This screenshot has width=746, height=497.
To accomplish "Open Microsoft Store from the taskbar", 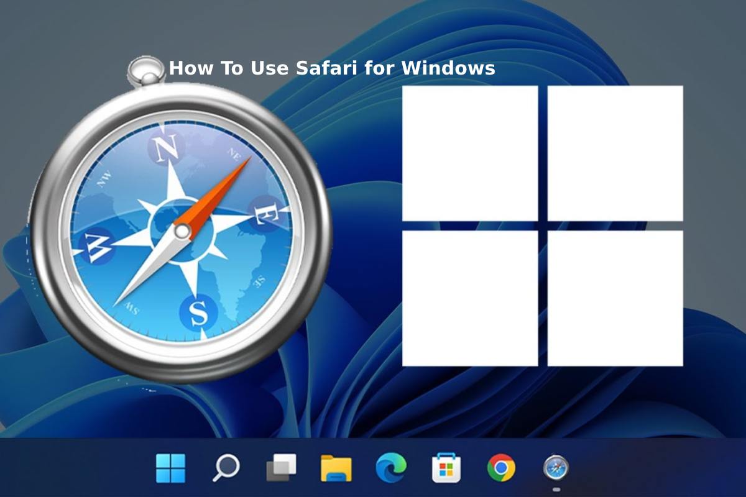I will 446,468.
